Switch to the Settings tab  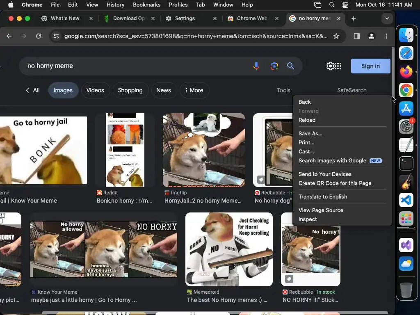(185, 18)
